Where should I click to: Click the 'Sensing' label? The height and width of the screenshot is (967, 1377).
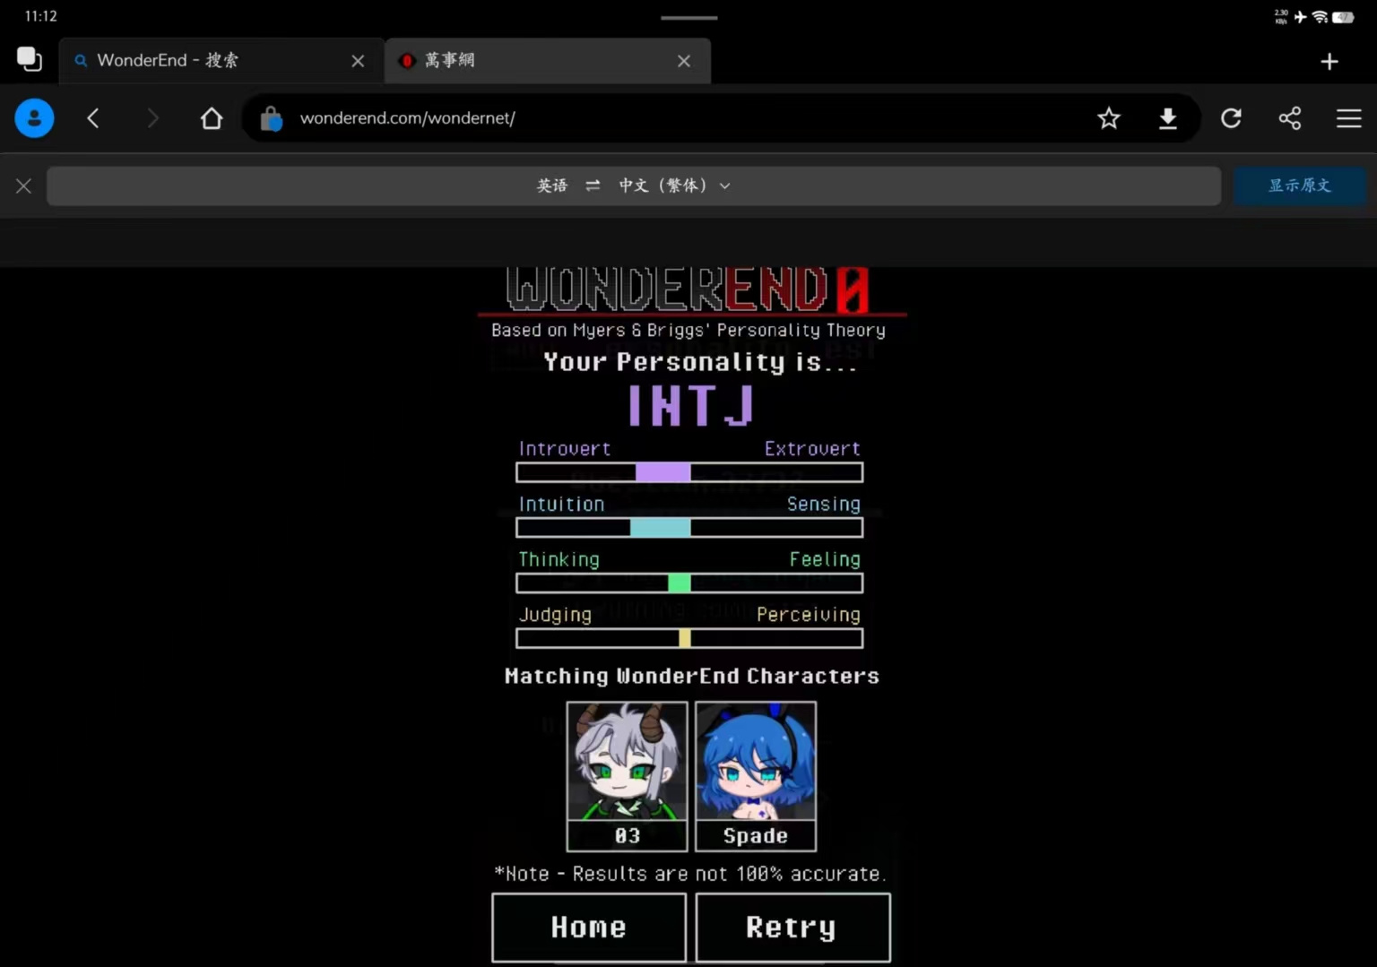[x=824, y=505]
